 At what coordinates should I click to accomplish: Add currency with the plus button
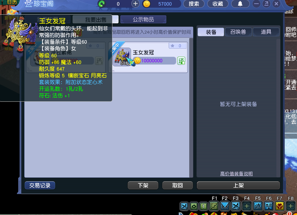[135, 4]
